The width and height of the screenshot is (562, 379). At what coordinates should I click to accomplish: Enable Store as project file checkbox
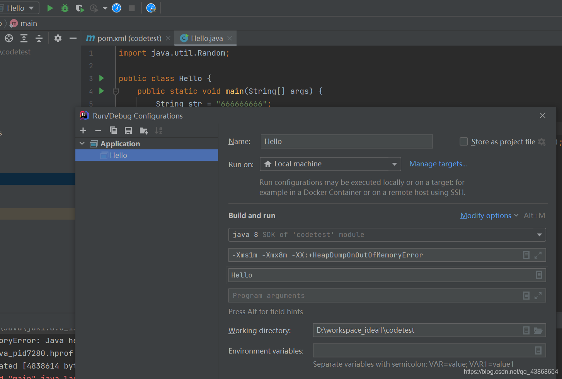pyautogui.click(x=464, y=142)
